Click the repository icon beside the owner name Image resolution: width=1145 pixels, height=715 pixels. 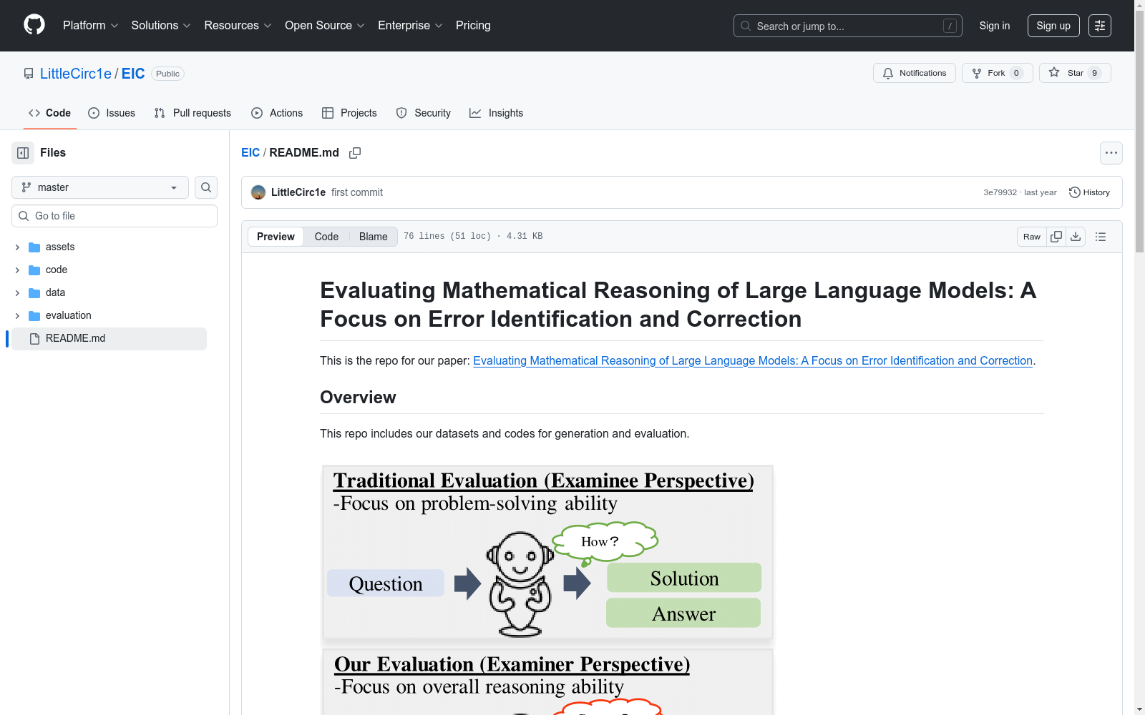click(29, 74)
